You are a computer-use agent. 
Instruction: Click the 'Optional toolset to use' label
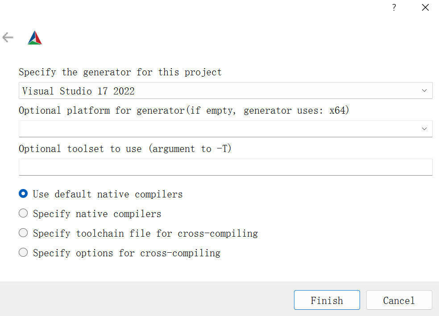click(125, 149)
